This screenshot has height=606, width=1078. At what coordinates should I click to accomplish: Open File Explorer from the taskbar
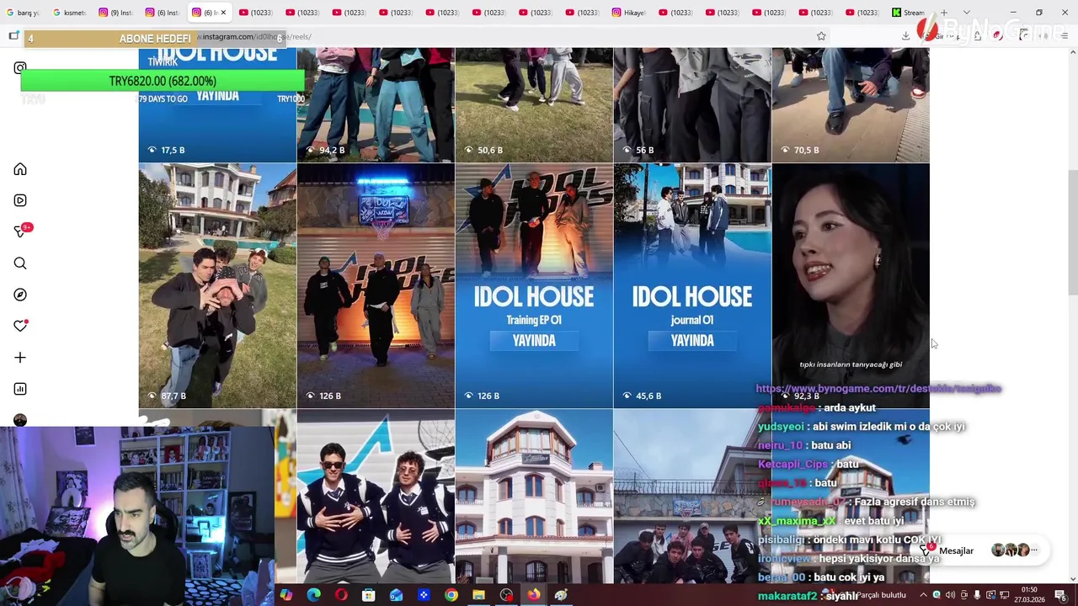click(x=478, y=595)
